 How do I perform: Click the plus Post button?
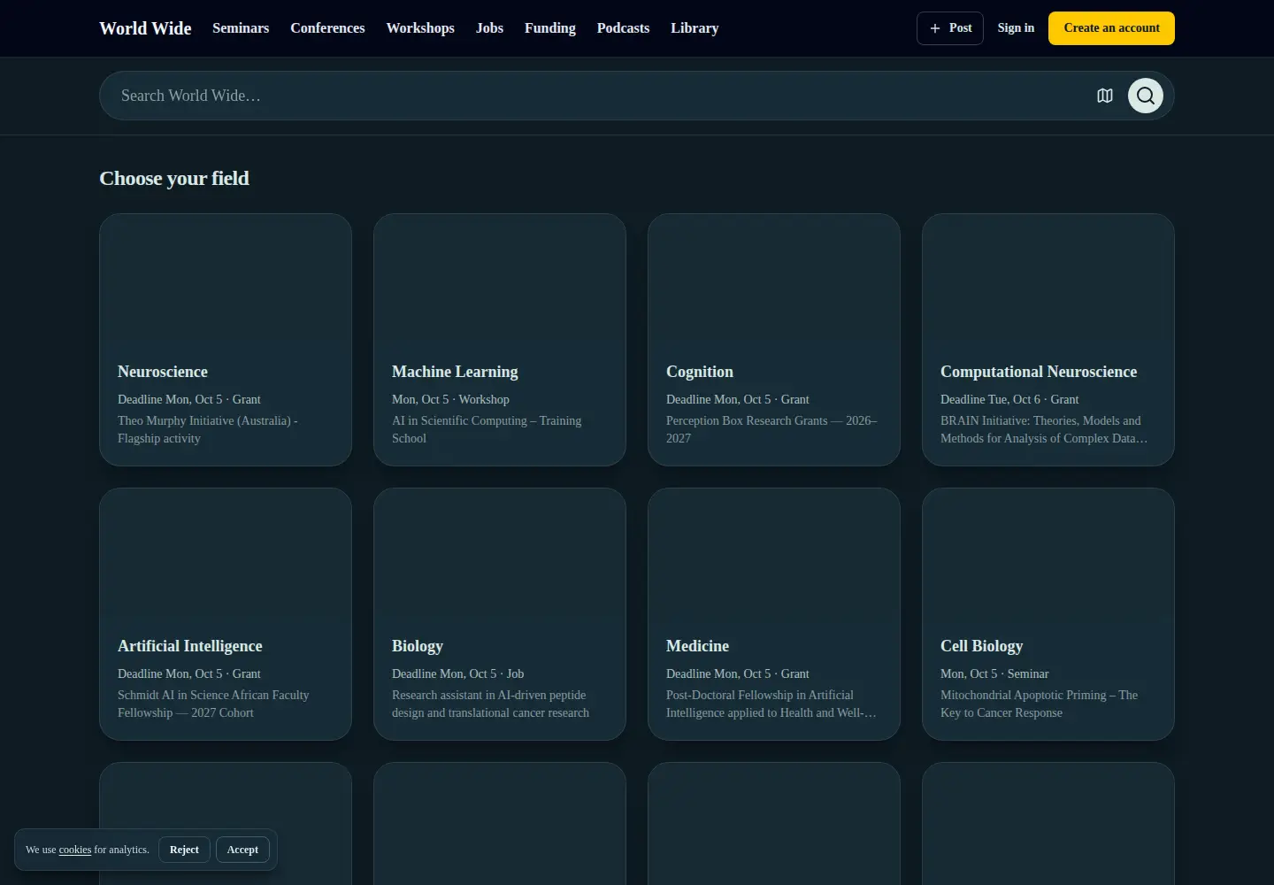pos(950,28)
